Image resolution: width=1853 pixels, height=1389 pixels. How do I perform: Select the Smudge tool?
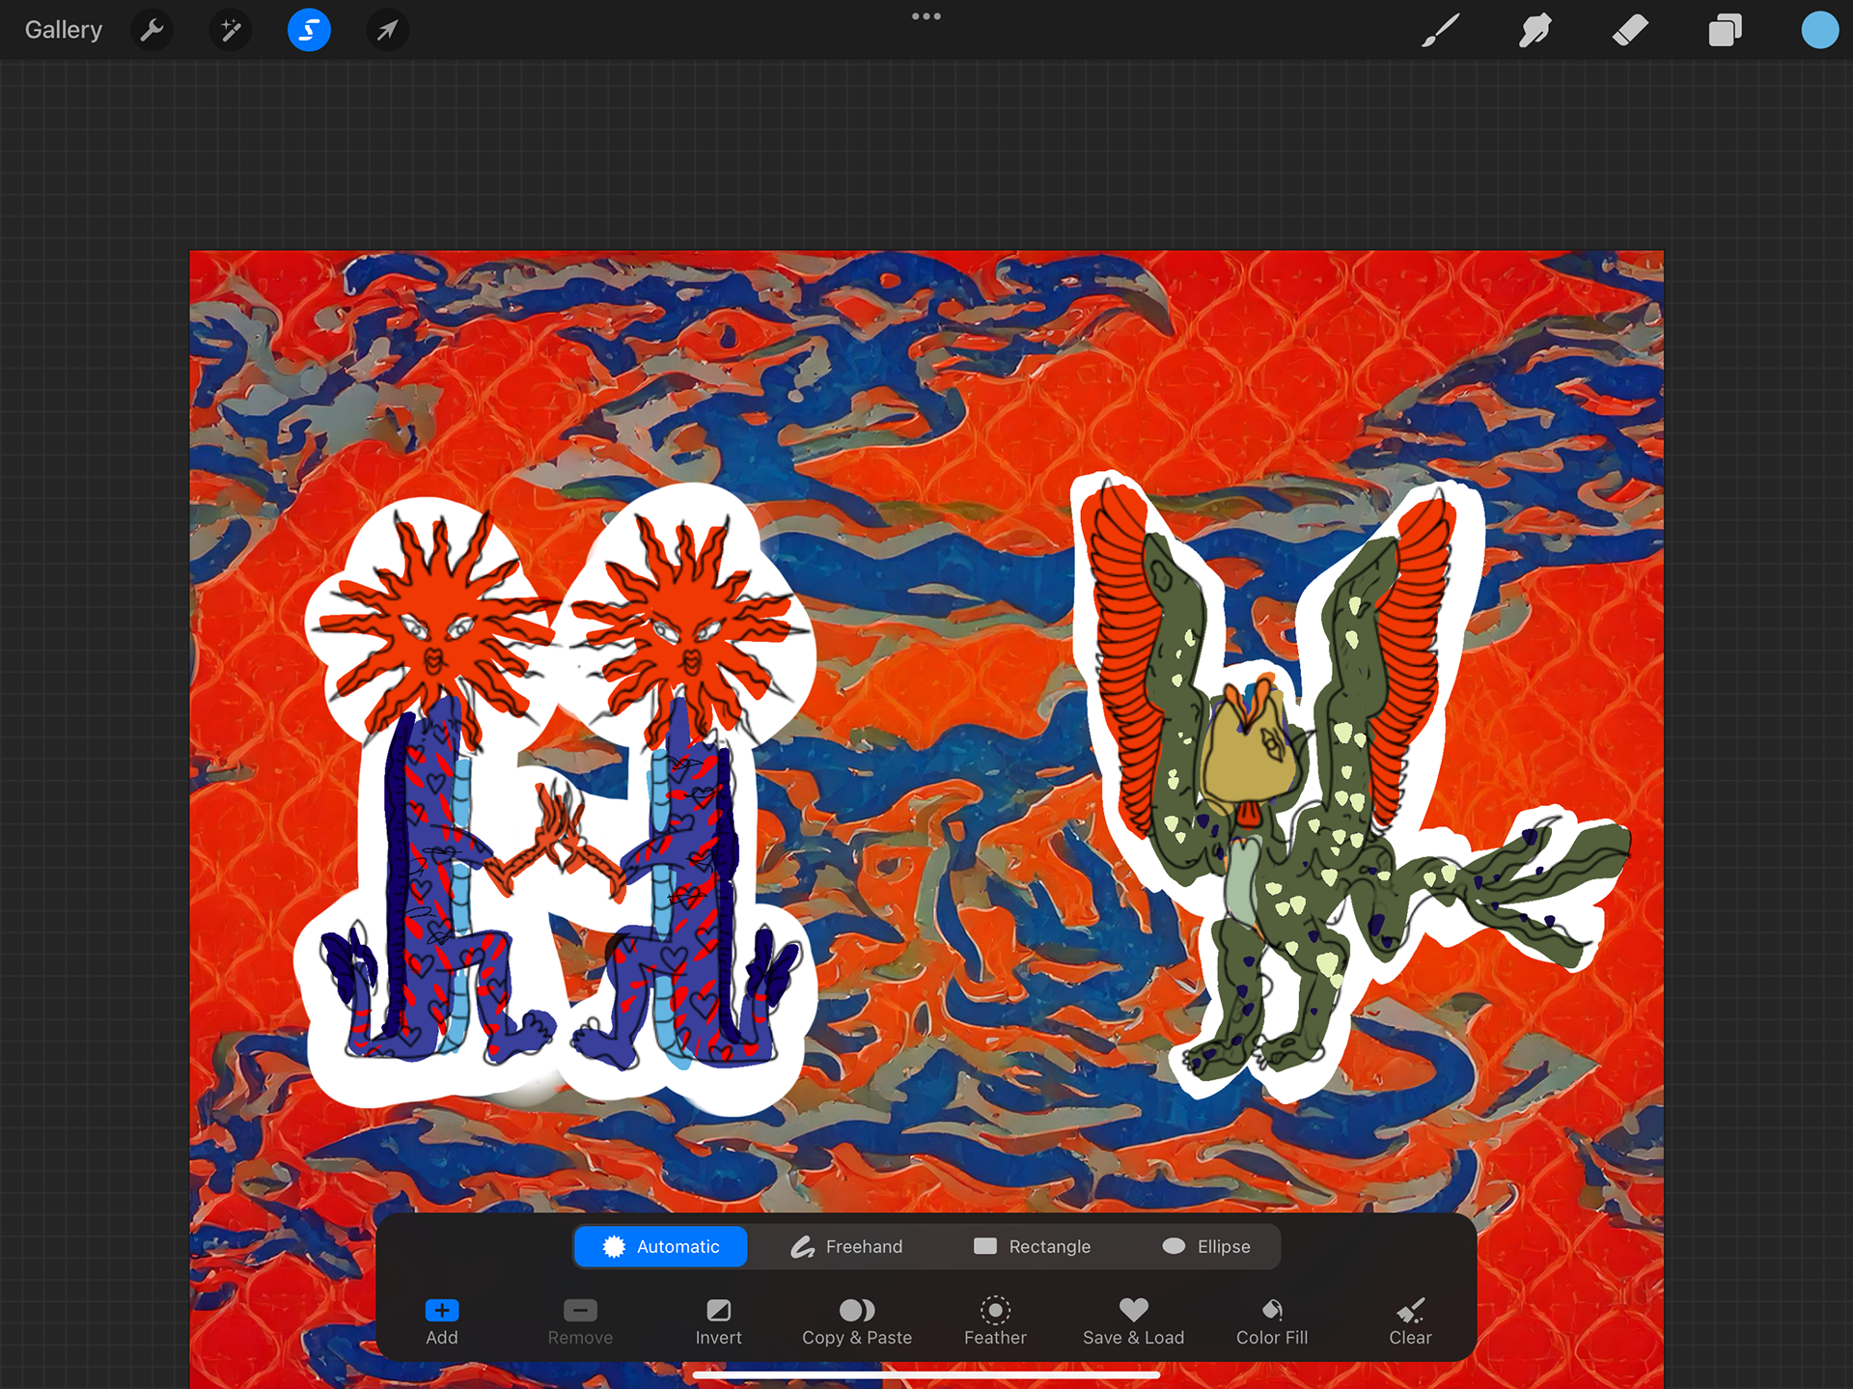click(1535, 30)
